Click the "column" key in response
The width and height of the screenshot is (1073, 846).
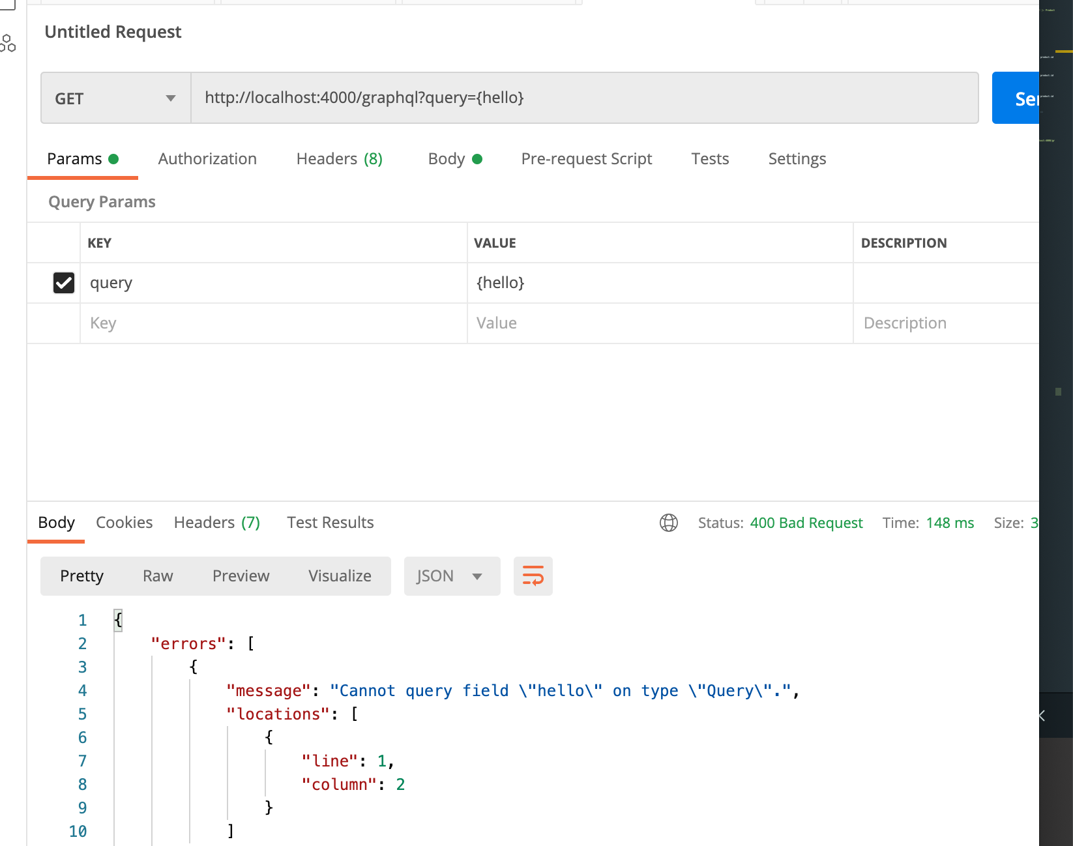[340, 785]
